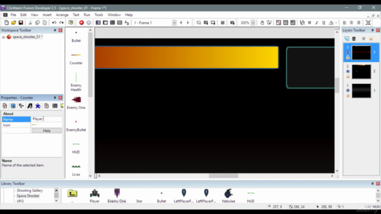Expand the space_shooter_01 tree node
Screen dimensions: 381x214
click(3, 37)
